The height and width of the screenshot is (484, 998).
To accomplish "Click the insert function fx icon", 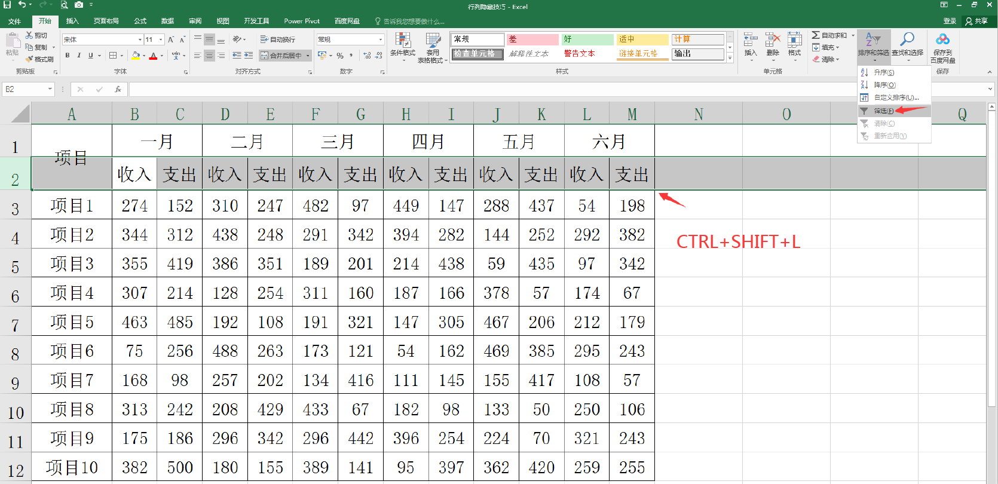I will (118, 89).
